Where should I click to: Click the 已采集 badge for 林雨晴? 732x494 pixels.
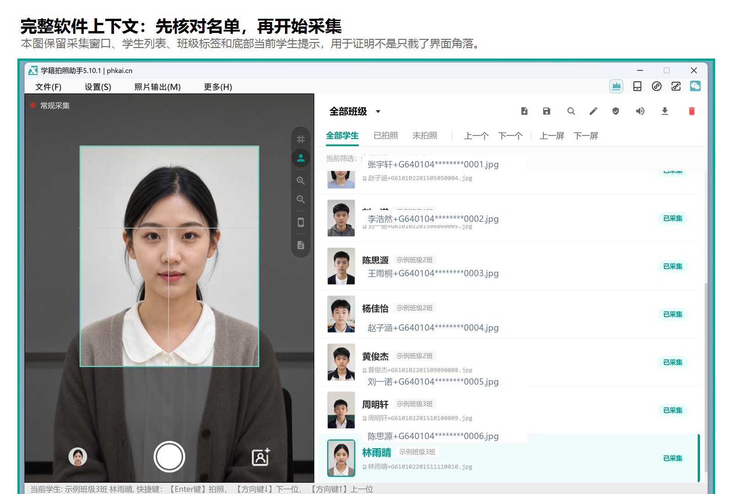pos(673,458)
